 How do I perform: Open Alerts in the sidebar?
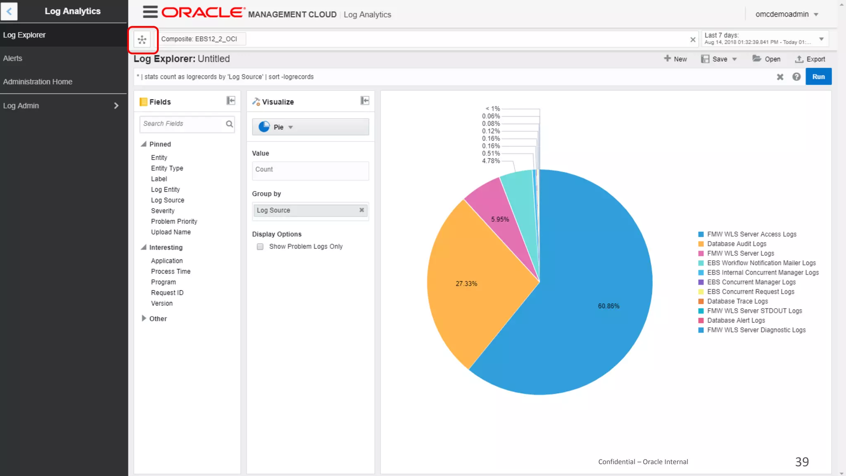64,59
